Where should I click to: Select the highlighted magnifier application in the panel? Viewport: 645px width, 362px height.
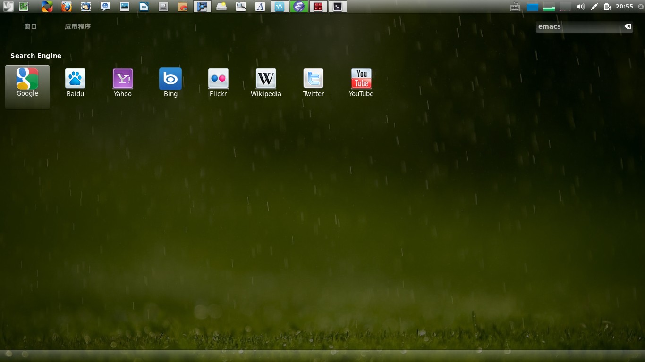tap(202, 7)
